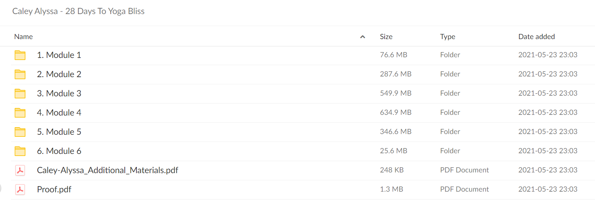Image resolution: width=595 pixels, height=205 pixels.
Task: Sort files by Name column
Action: pos(23,37)
